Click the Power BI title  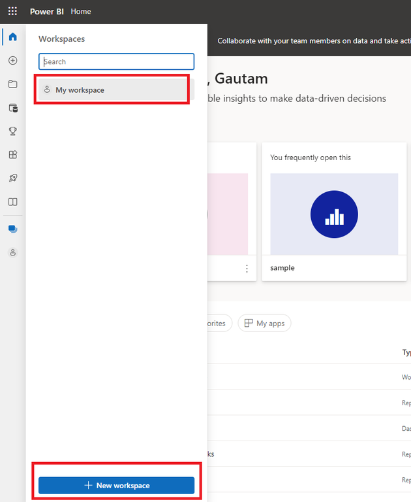(47, 12)
